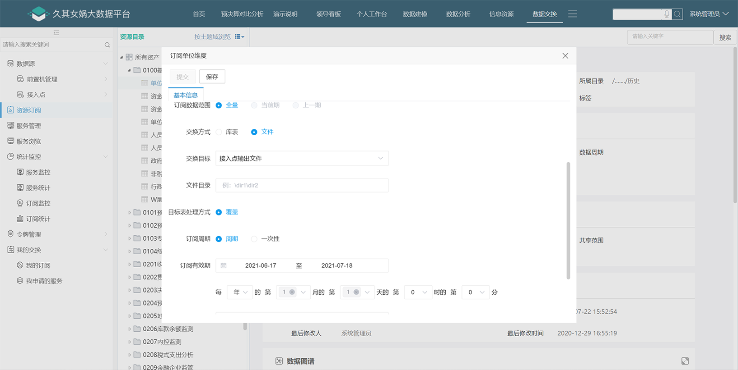The width and height of the screenshot is (738, 370).
Task: Open the 年 period unit dropdown
Action: (240, 292)
